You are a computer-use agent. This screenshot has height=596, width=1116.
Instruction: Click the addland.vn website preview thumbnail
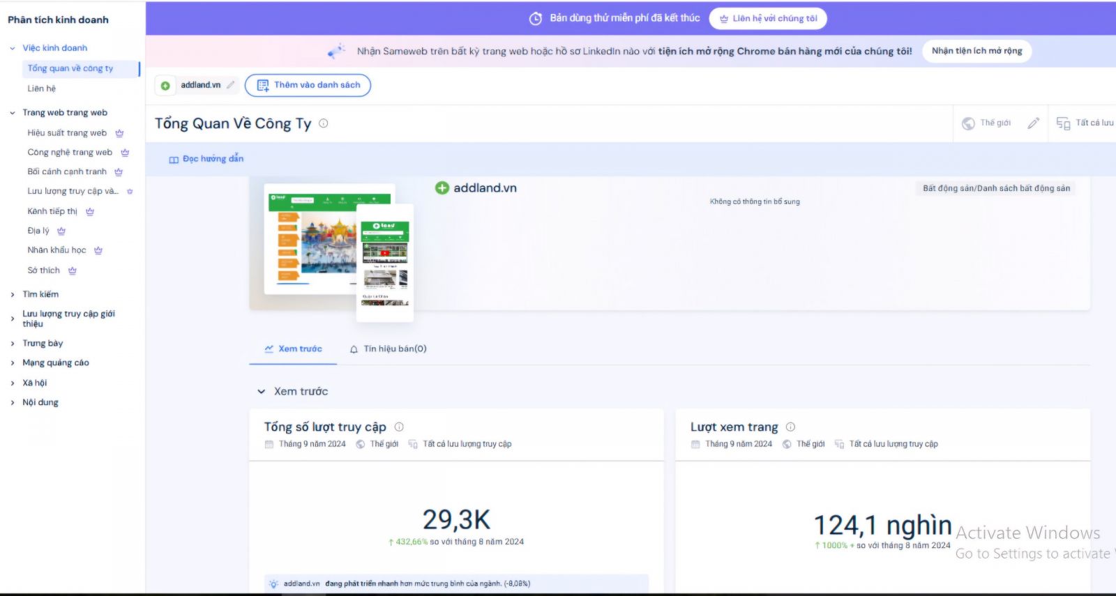click(329, 239)
